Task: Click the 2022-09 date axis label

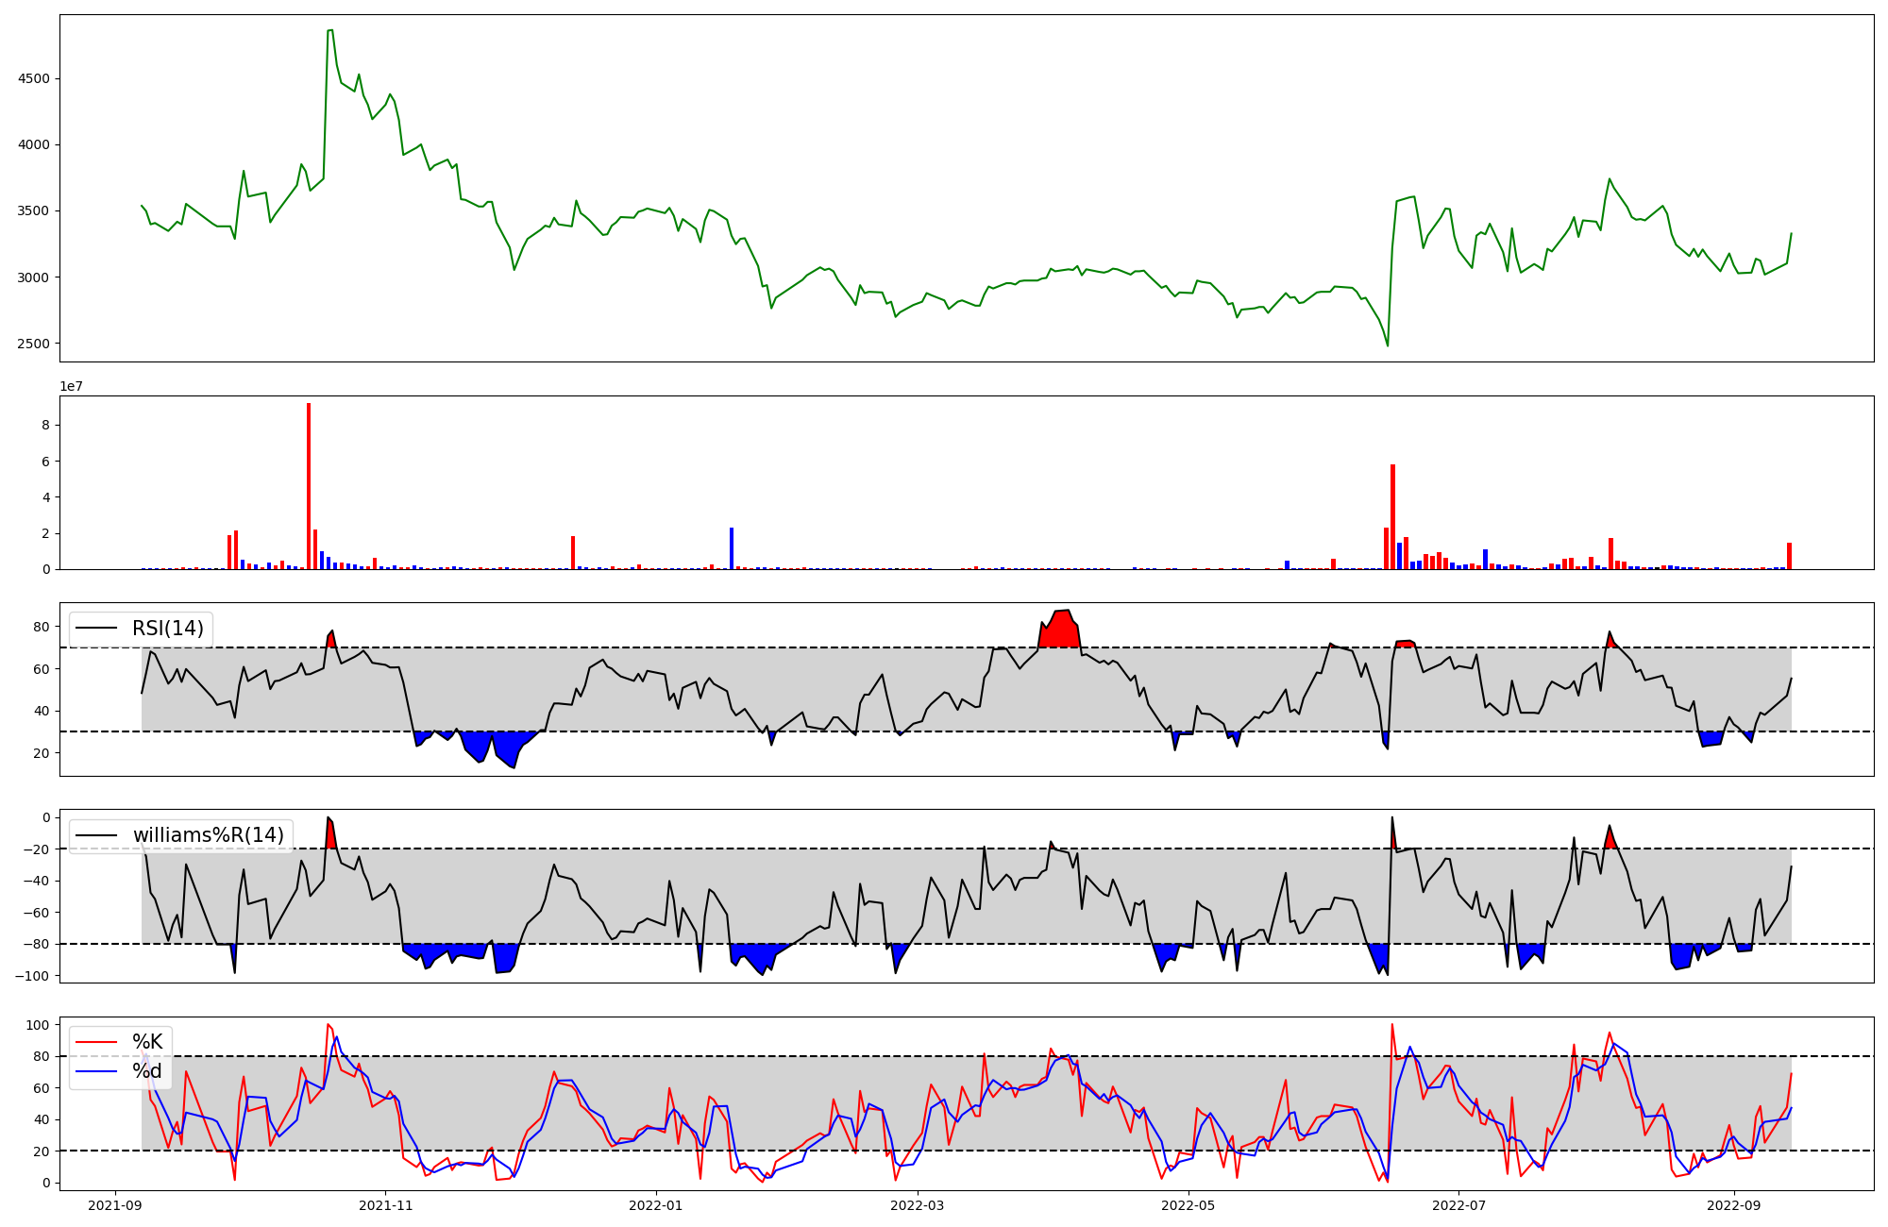Action: (x=1734, y=1205)
